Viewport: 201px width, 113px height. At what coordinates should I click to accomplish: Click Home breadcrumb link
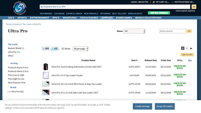tap(9, 24)
